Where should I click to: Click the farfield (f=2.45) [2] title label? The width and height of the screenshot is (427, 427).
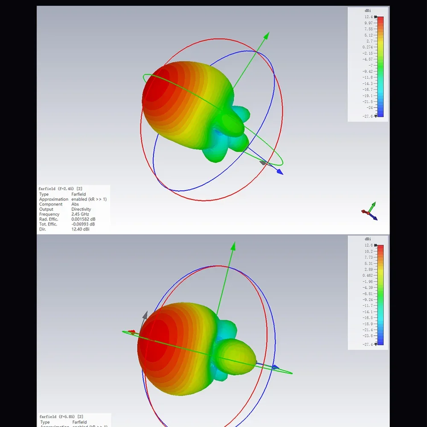(61, 189)
